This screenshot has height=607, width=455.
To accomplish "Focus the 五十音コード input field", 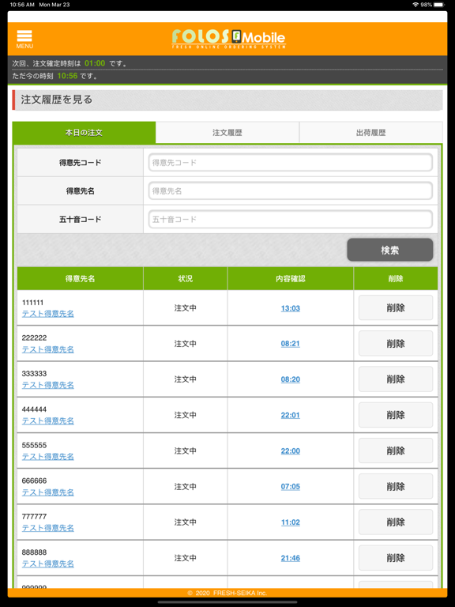I will coord(291,219).
